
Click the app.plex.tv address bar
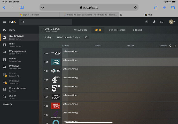point(89,7)
